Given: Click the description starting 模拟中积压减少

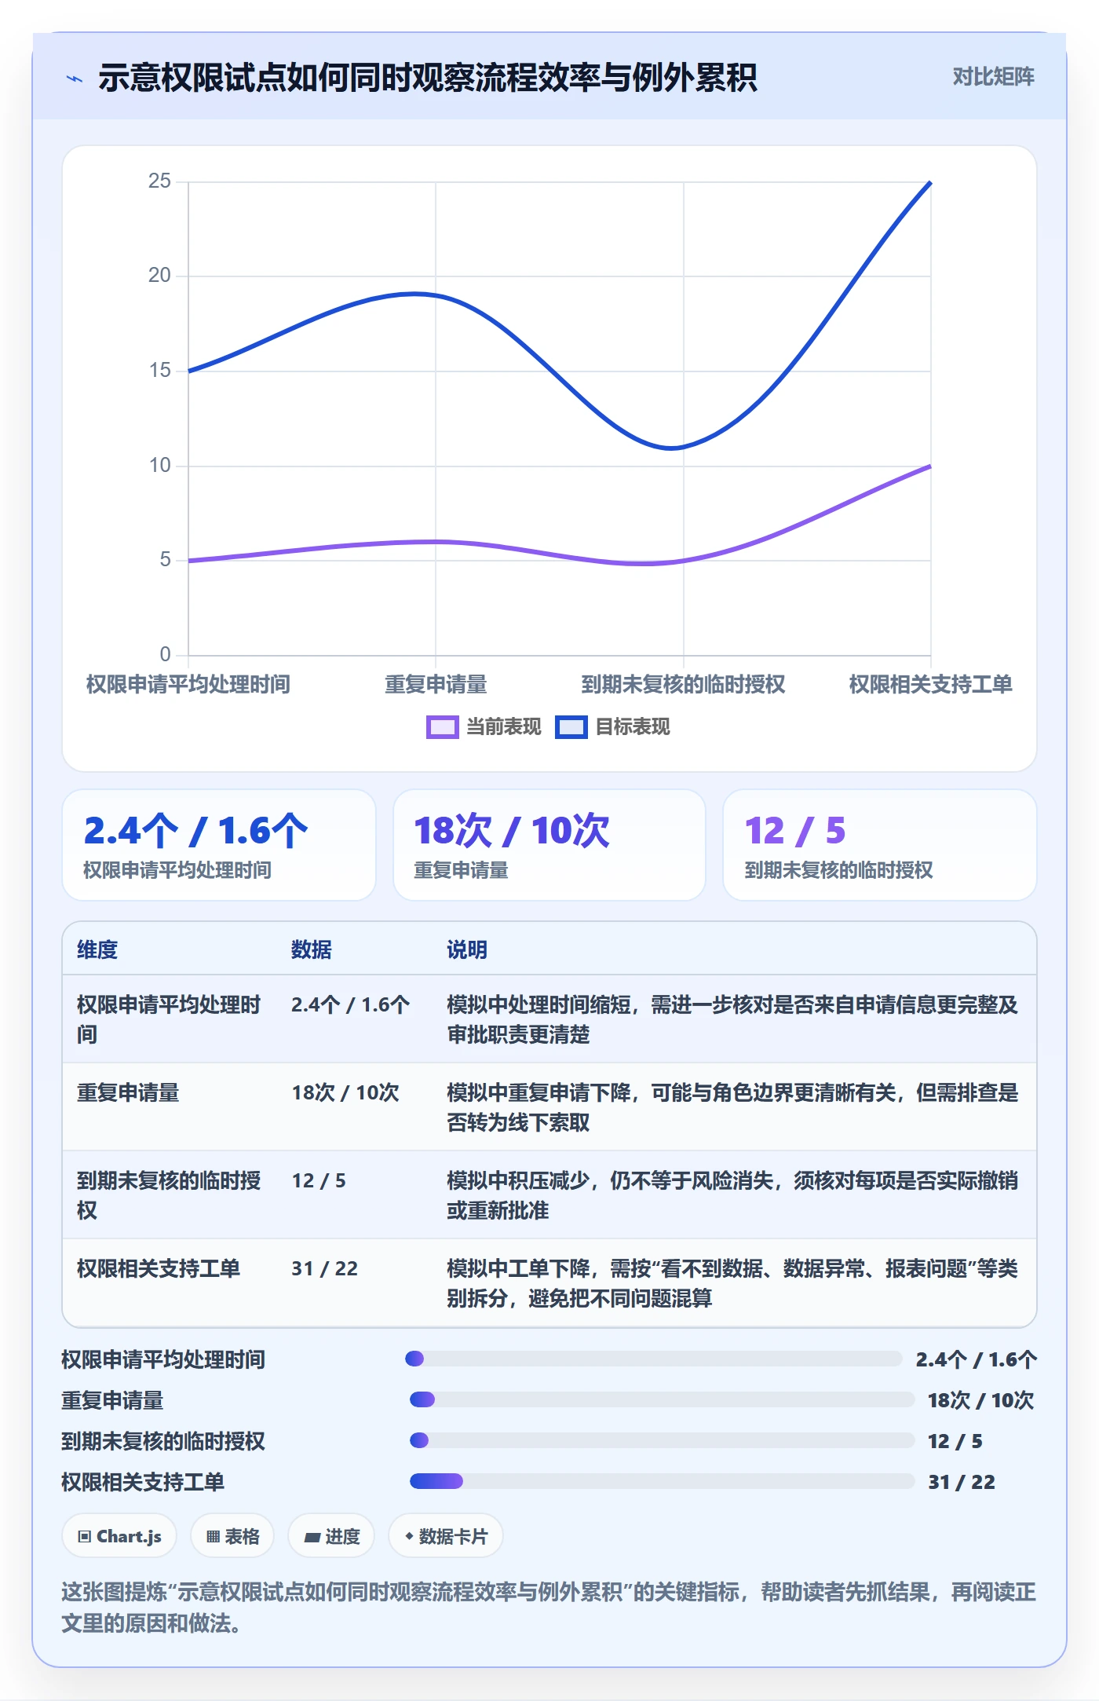Looking at the screenshot, I should click(x=732, y=1195).
